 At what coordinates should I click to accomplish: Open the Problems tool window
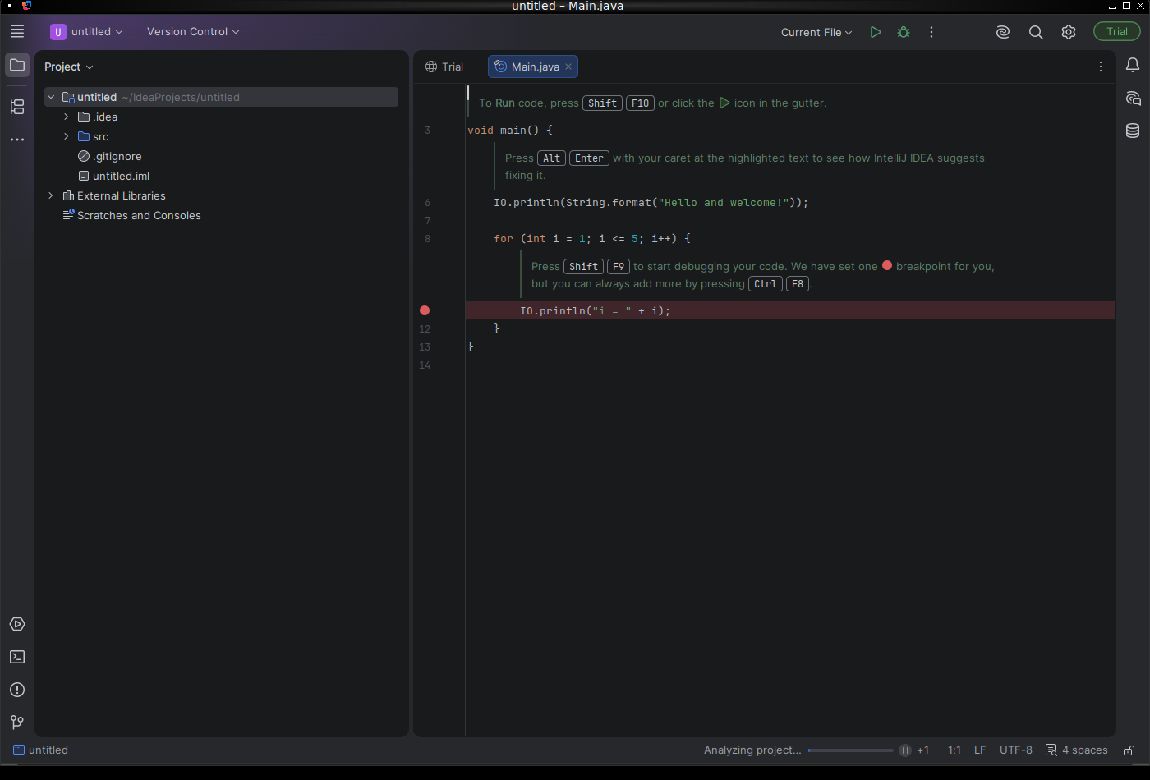pos(17,690)
